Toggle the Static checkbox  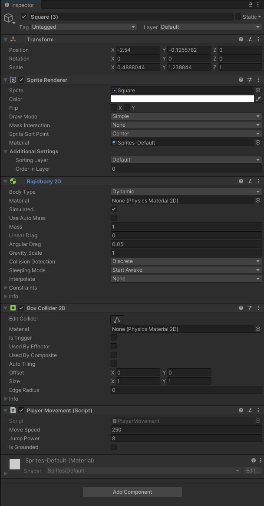pos(238,17)
